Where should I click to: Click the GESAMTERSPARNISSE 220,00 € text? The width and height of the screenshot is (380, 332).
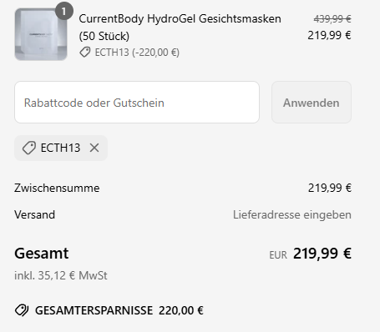point(119,310)
